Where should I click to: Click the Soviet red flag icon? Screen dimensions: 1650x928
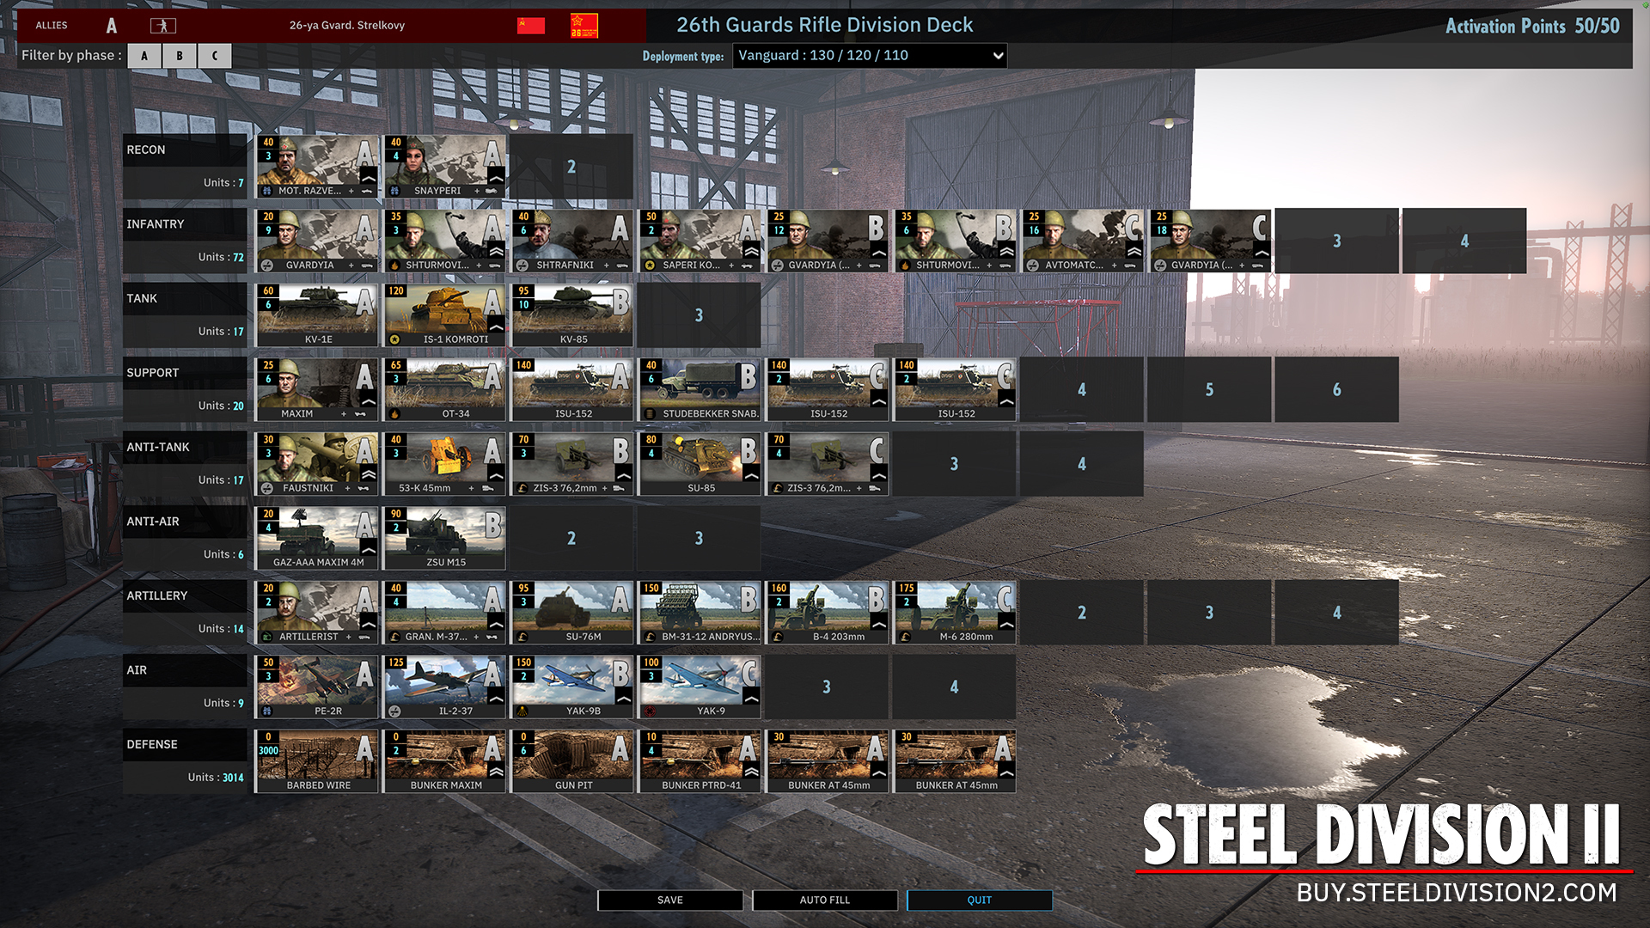tap(530, 26)
